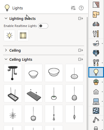This screenshot has height=130, width=104.
Task: Open the Kitchen utensils category icon
Action: tap(96, 63)
